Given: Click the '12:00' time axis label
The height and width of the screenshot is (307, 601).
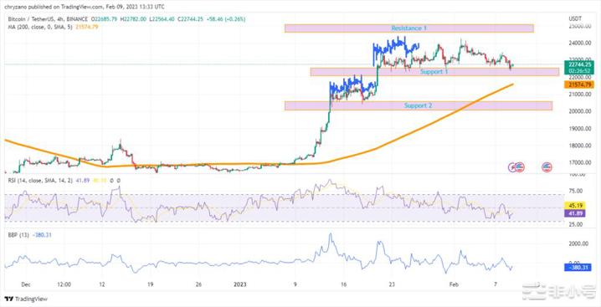Looking at the screenshot, I should pos(64,284).
